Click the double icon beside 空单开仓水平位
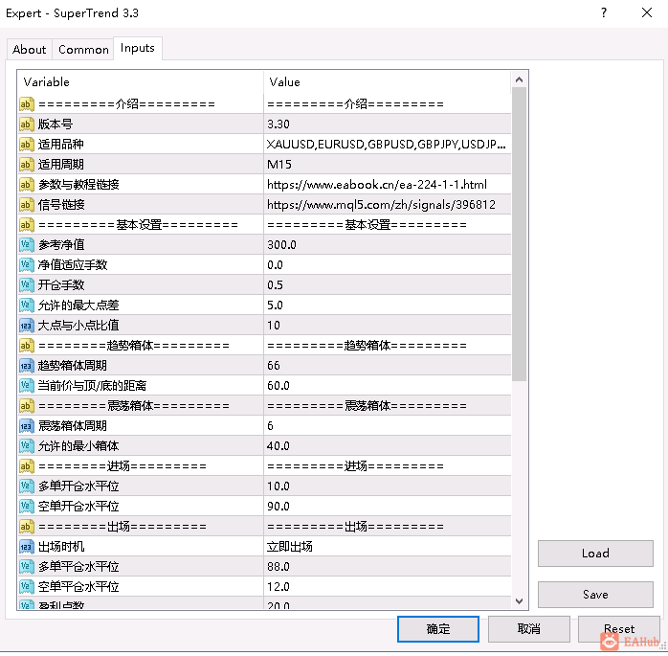668x656 pixels. pyautogui.click(x=26, y=506)
